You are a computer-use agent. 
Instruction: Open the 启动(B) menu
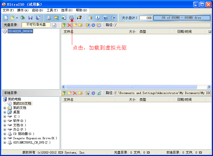coord(37,10)
